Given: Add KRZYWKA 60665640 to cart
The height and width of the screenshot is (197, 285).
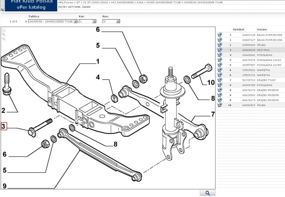Looking at the screenshot, I should coord(219,50).
